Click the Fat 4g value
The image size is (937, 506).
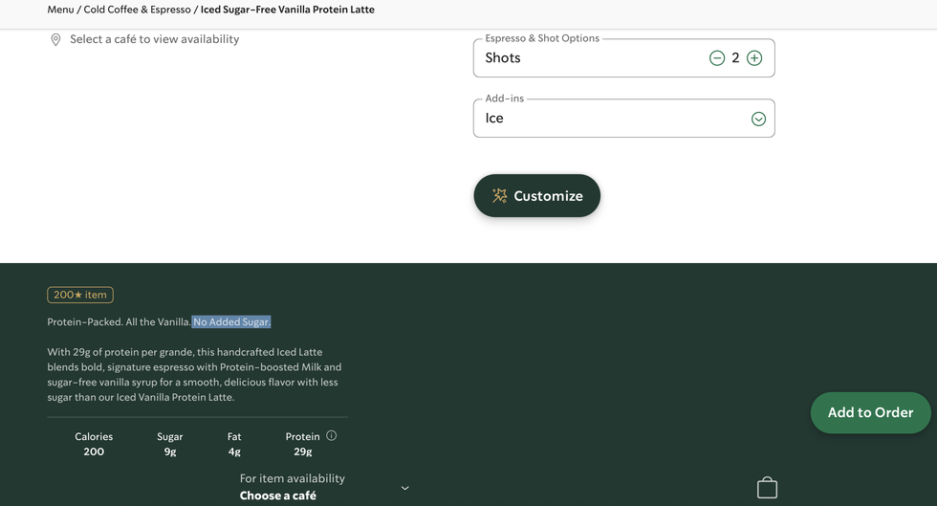point(234,451)
